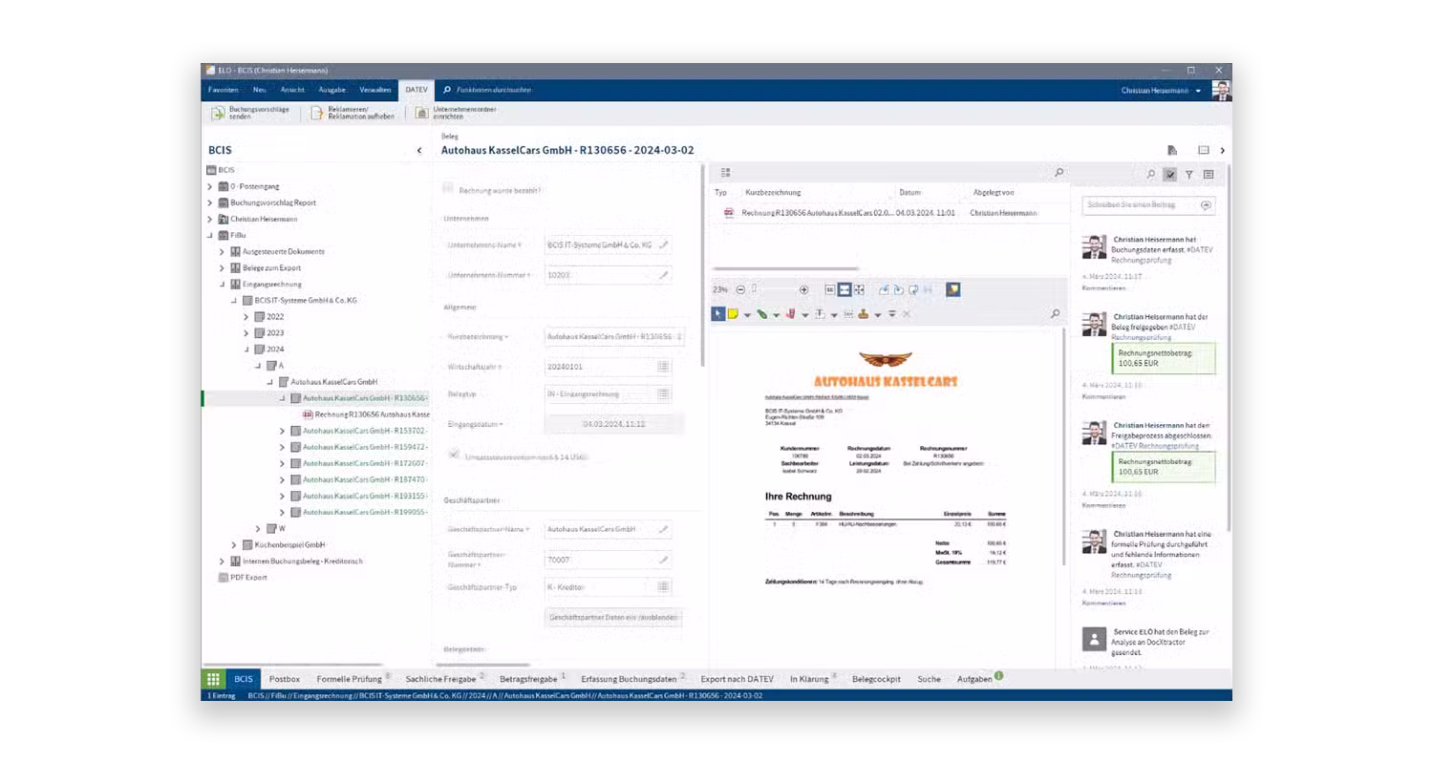Zoom in the document preview with plus icon
The image size is (1433, 764).
point(803,289)
